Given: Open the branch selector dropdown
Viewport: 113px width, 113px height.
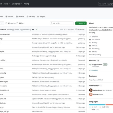Looking at the screenshot, I should click(x=2, y=23).
